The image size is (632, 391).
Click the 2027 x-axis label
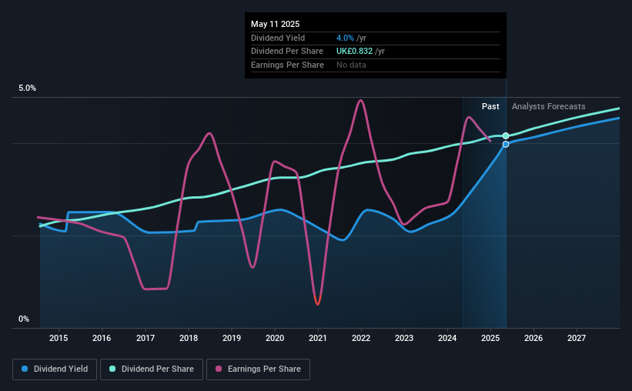pyautogui.click(x=577, y=338)
